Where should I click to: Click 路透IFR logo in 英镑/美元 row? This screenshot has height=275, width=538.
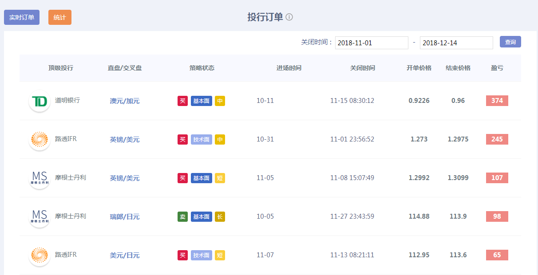click(x=40, y=139)
